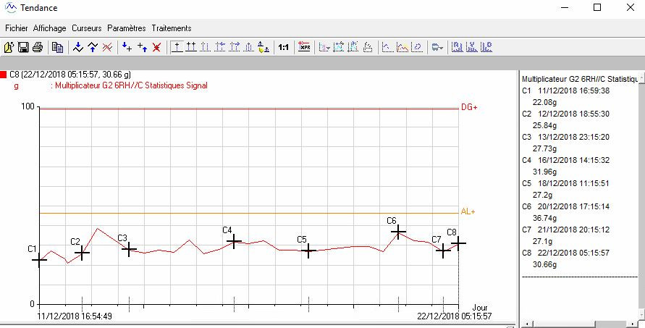Open the Curseurs menu
This screenshot has height=328, width=645.
click(x=87, y=28)
